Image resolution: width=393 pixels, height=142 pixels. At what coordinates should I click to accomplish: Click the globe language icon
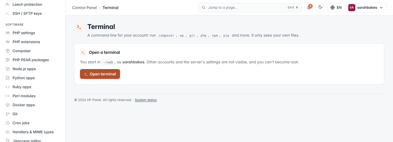332,8
